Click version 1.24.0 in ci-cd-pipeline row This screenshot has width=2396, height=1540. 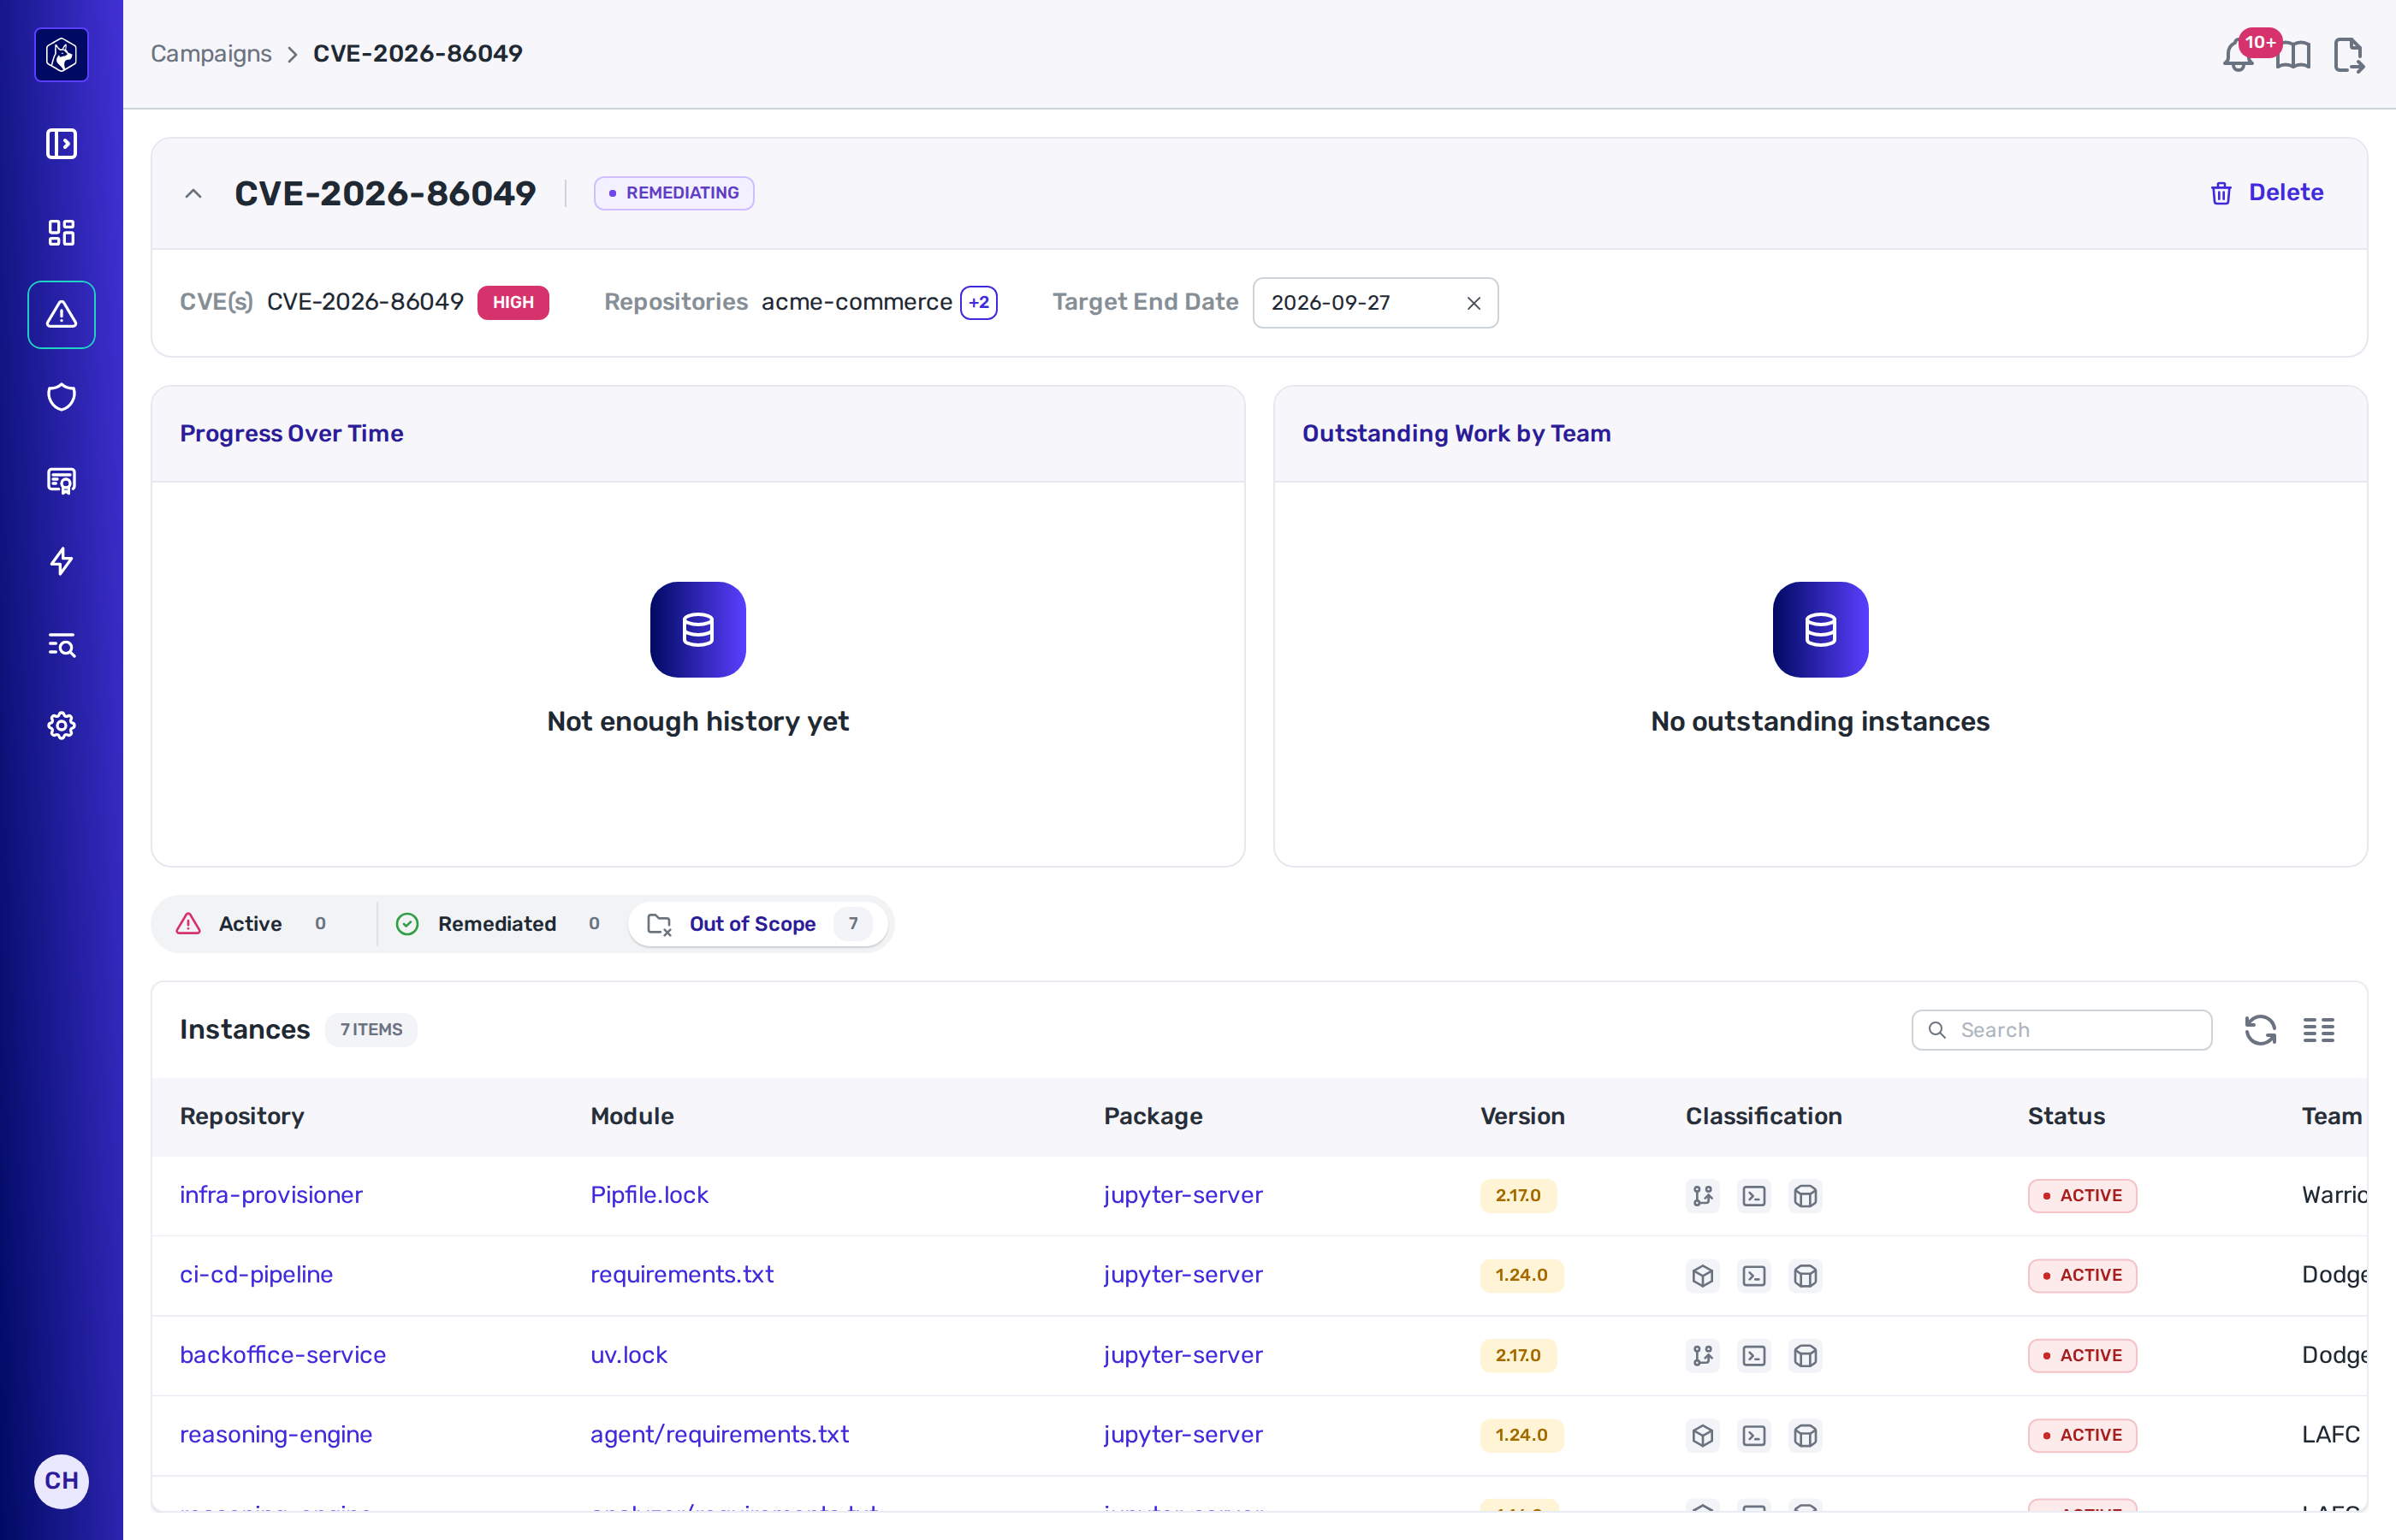tap(1521, 1276)
